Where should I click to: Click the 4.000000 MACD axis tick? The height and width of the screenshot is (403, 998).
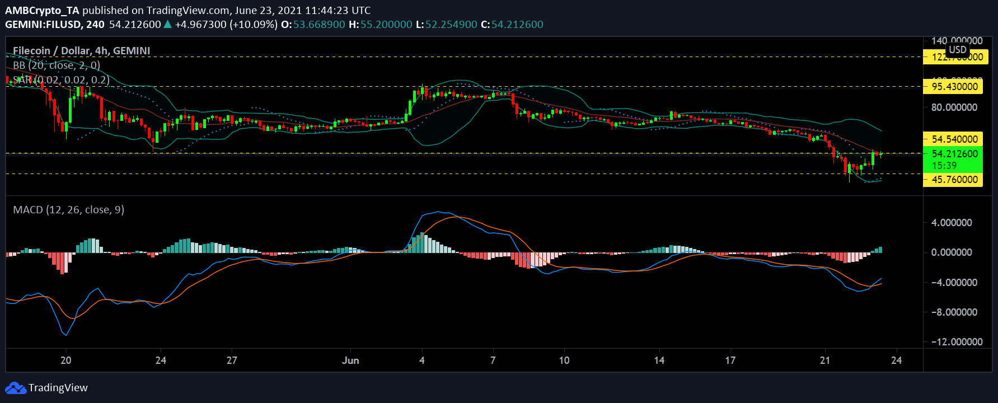(x=952, y=223)
